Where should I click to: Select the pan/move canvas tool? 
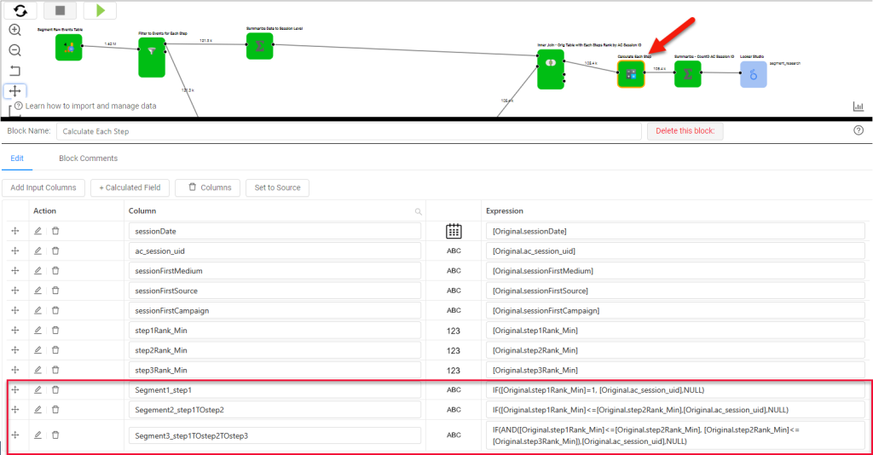point(15,90)
